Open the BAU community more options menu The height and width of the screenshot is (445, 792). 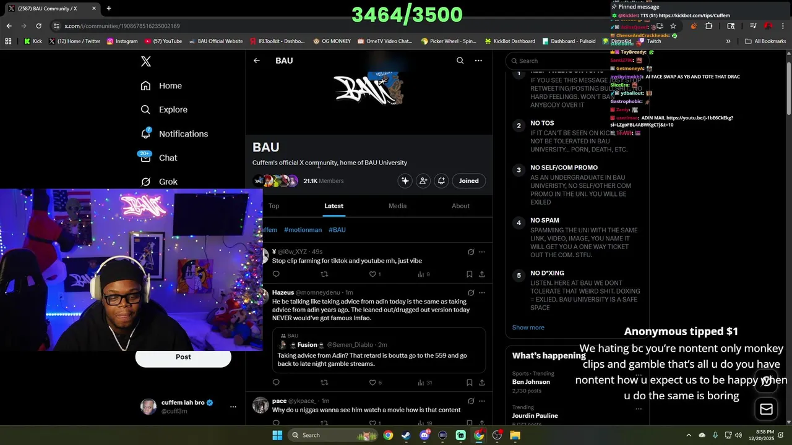(x=478, y=61)
